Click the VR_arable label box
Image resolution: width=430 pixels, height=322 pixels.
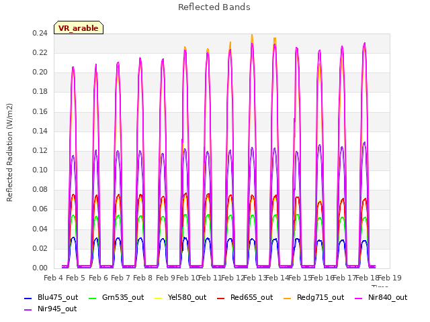79,28
